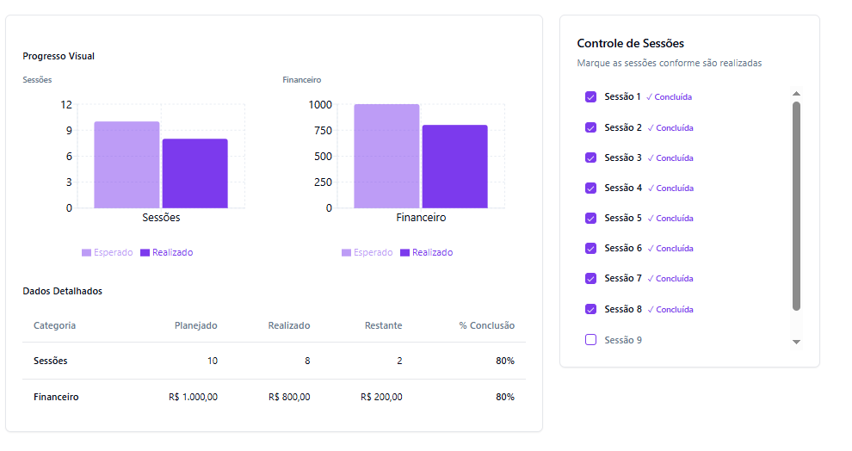Toggle the Sessão 3 checkbox off

[590, 158]
